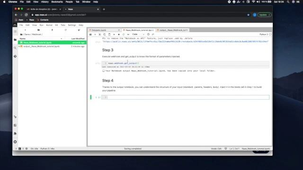303x170 pixels.
Task: Open the JupyterLab Help menu
Action: [81, 25]
